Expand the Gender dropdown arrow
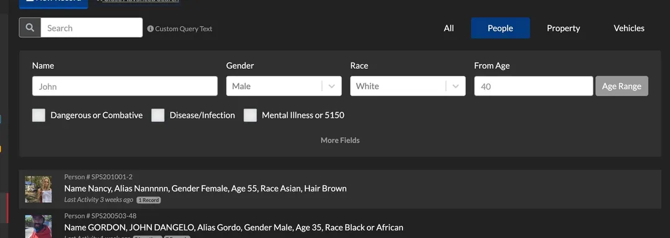 pos(331,86)
